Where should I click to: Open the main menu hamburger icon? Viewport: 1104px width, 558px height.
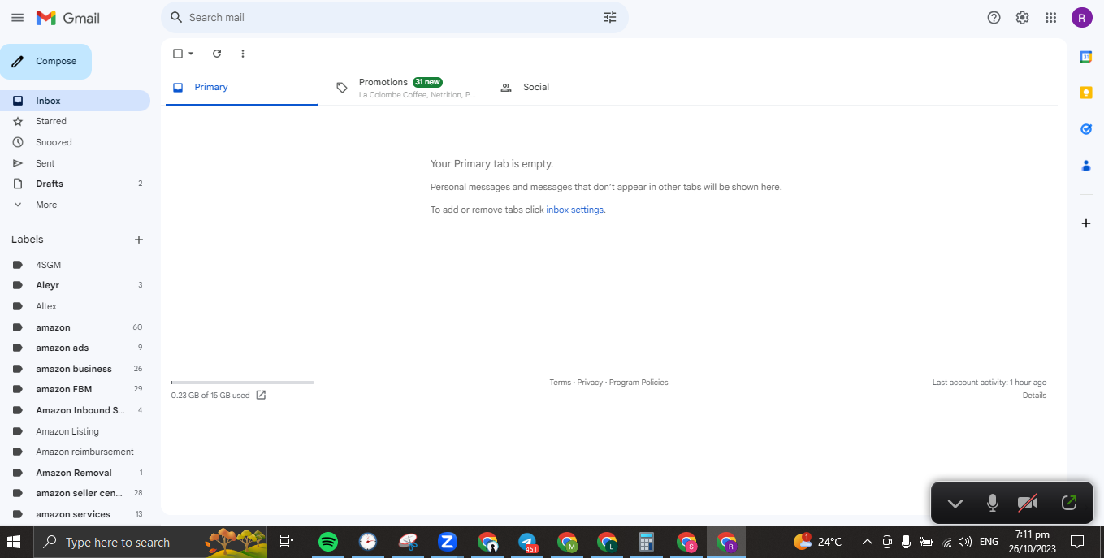[17, 17]
